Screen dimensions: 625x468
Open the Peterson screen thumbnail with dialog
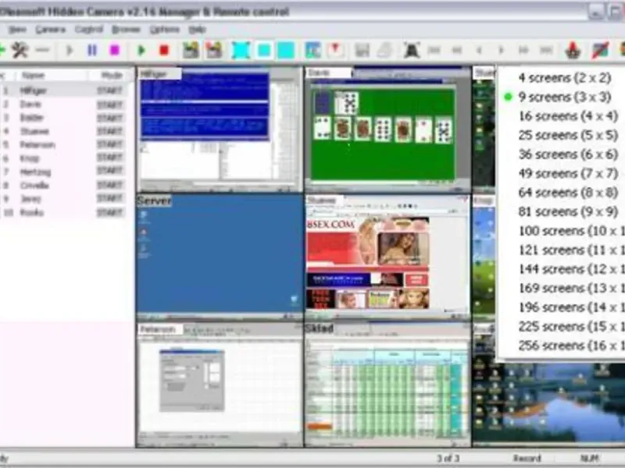[220, 385]
